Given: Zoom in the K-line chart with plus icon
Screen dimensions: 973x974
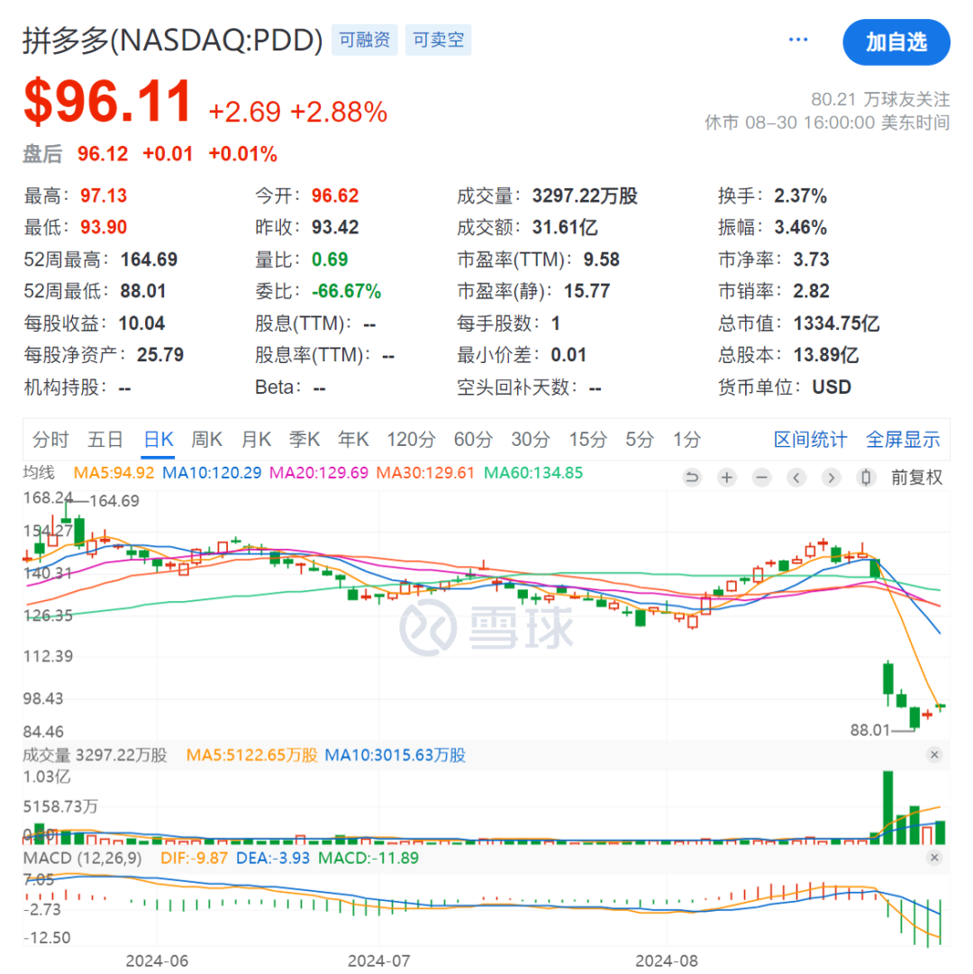Looking at the screenshot, I should click(x=727, y=478).
